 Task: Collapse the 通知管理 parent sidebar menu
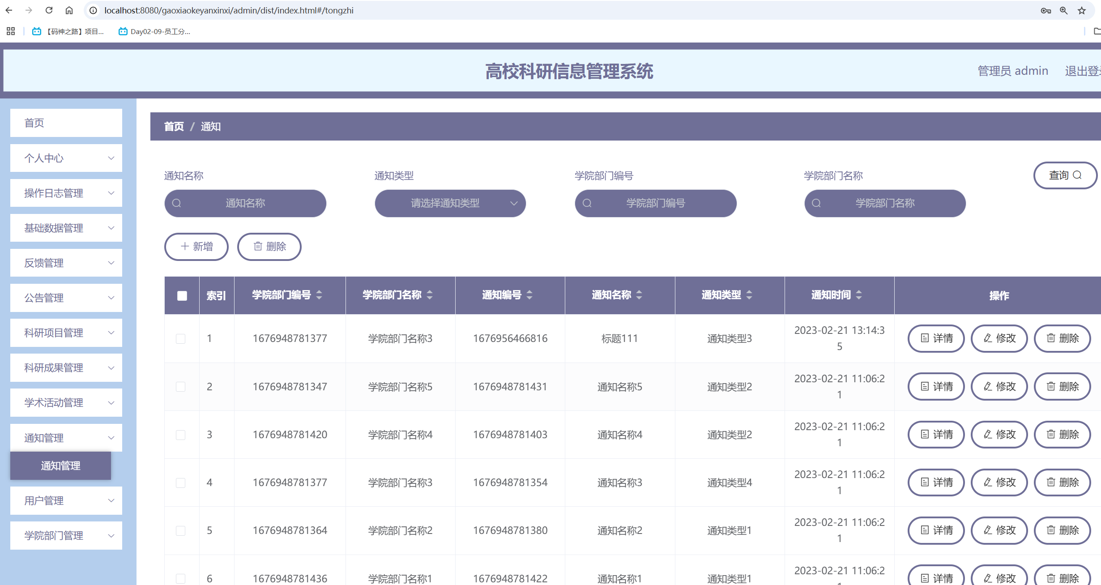tap(66, 438)
